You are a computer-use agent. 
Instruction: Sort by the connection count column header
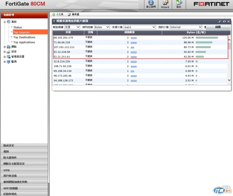129,32
